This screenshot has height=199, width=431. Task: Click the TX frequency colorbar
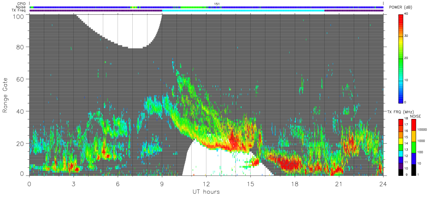[401, 147]
